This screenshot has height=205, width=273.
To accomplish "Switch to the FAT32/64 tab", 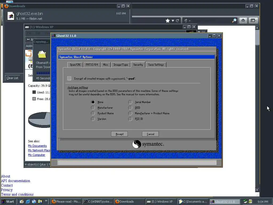I will tap(92, 65).
